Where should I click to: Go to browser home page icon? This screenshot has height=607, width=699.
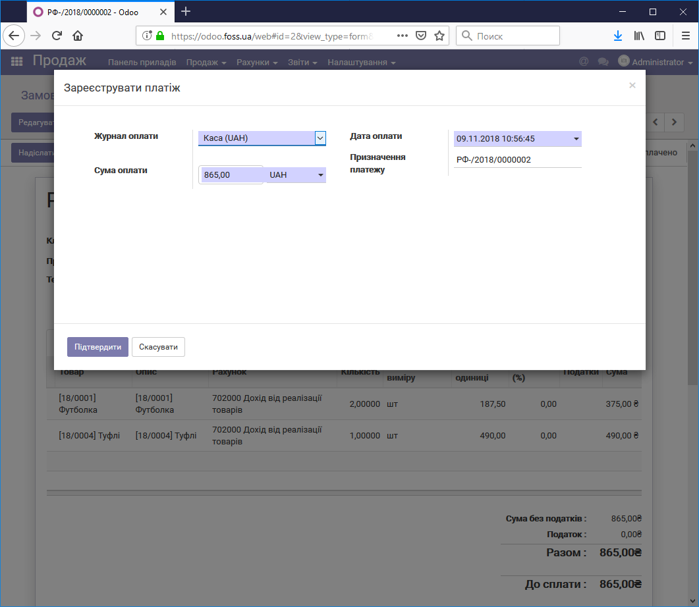click(78, 36)
